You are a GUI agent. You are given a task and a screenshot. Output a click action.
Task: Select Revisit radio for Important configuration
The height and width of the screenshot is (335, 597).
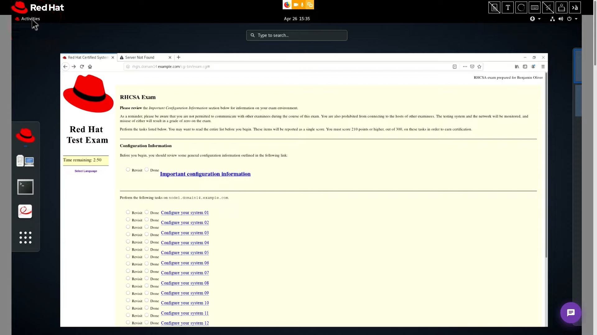click(x=128, y=169)
